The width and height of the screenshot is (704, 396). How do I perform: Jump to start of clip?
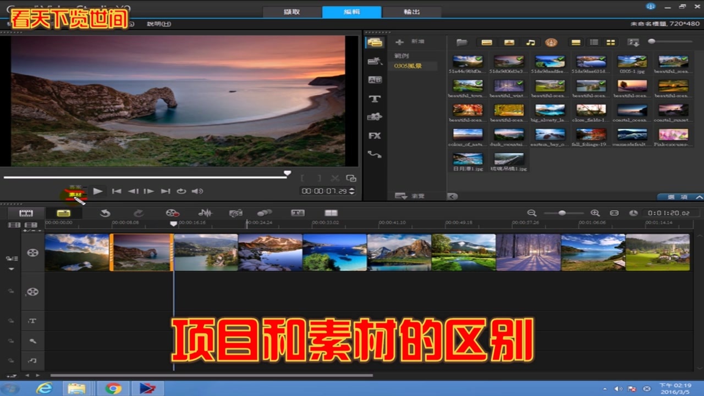pos(117,191)
